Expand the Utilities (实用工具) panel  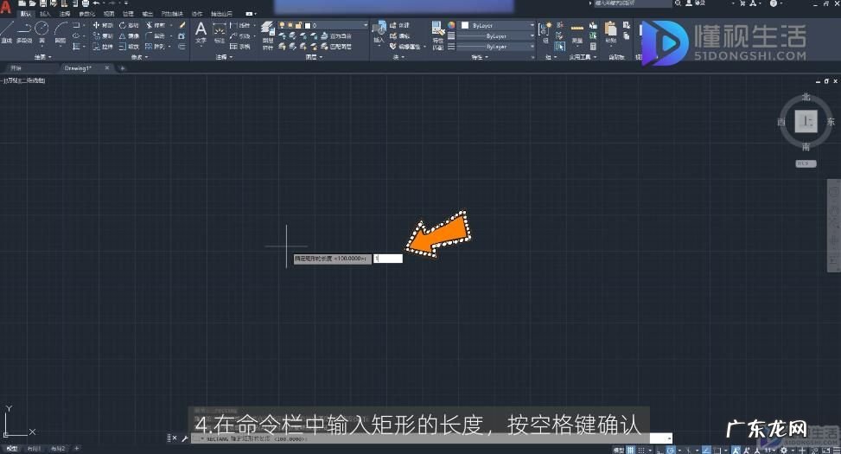coord(583,57)
